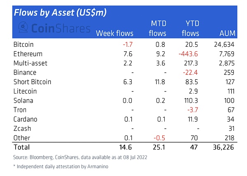Viewport: 247px width, 176px height.
Task: Click the Total AUM value 36,226
Action: [x=224, y=147]
